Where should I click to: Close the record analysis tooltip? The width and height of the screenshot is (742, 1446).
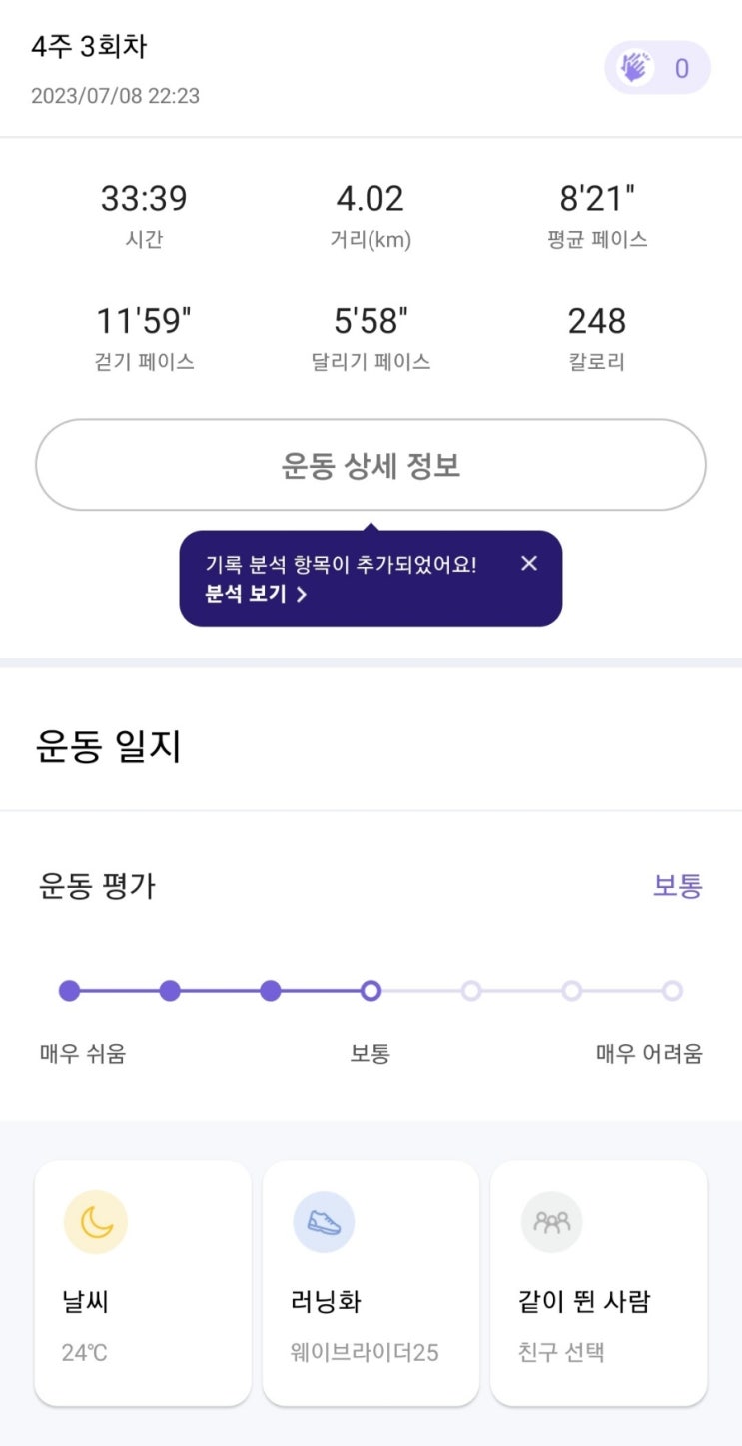coord(529,564)
